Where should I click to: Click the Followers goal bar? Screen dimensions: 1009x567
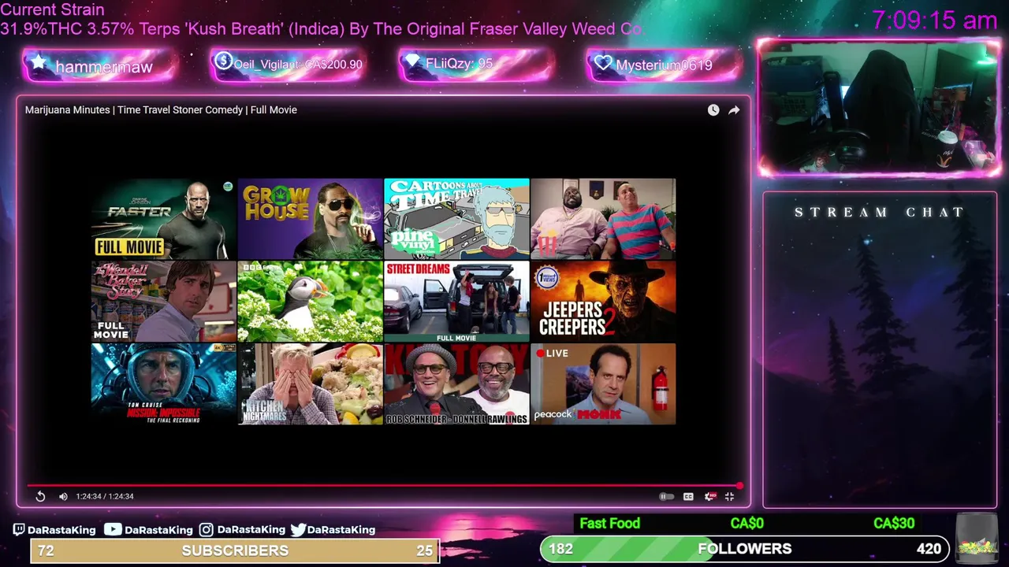pos(745,549)
